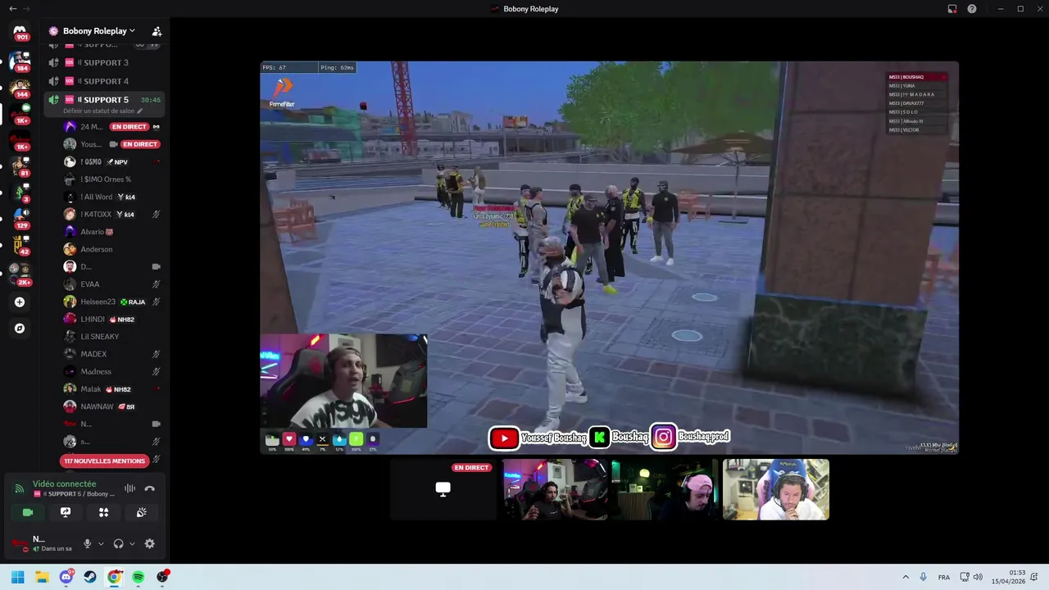This screenshot has height=590, width=1049.
Task: Select user NAWNAW in voice list
Action: click(112, 406)
